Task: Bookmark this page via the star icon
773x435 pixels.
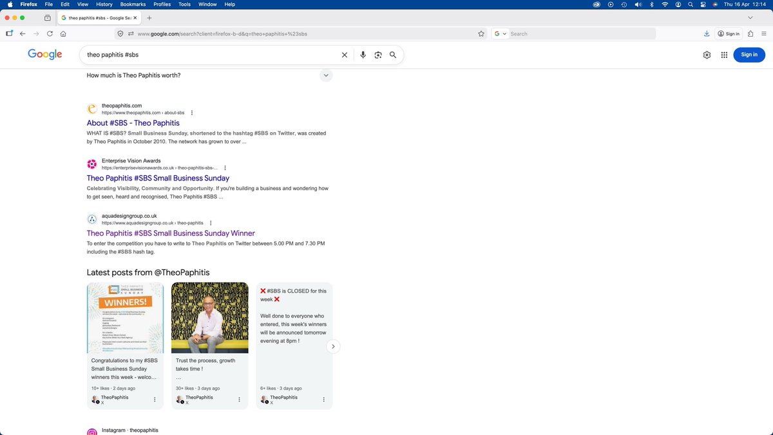Action: pos(481,34)
